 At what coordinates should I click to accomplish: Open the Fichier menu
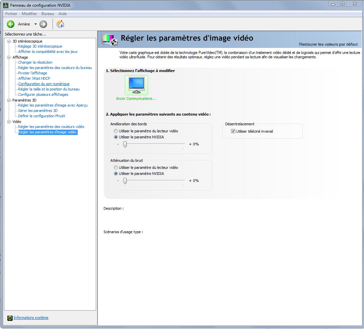coord(11,14)
